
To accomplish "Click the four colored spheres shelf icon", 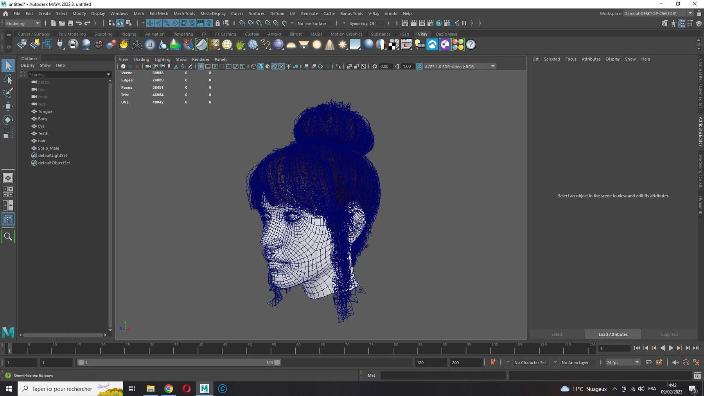I will pos(458,45).
